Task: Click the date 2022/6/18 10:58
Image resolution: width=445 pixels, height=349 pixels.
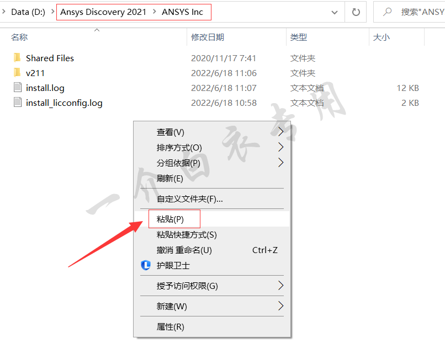Action: click(224, 103)
